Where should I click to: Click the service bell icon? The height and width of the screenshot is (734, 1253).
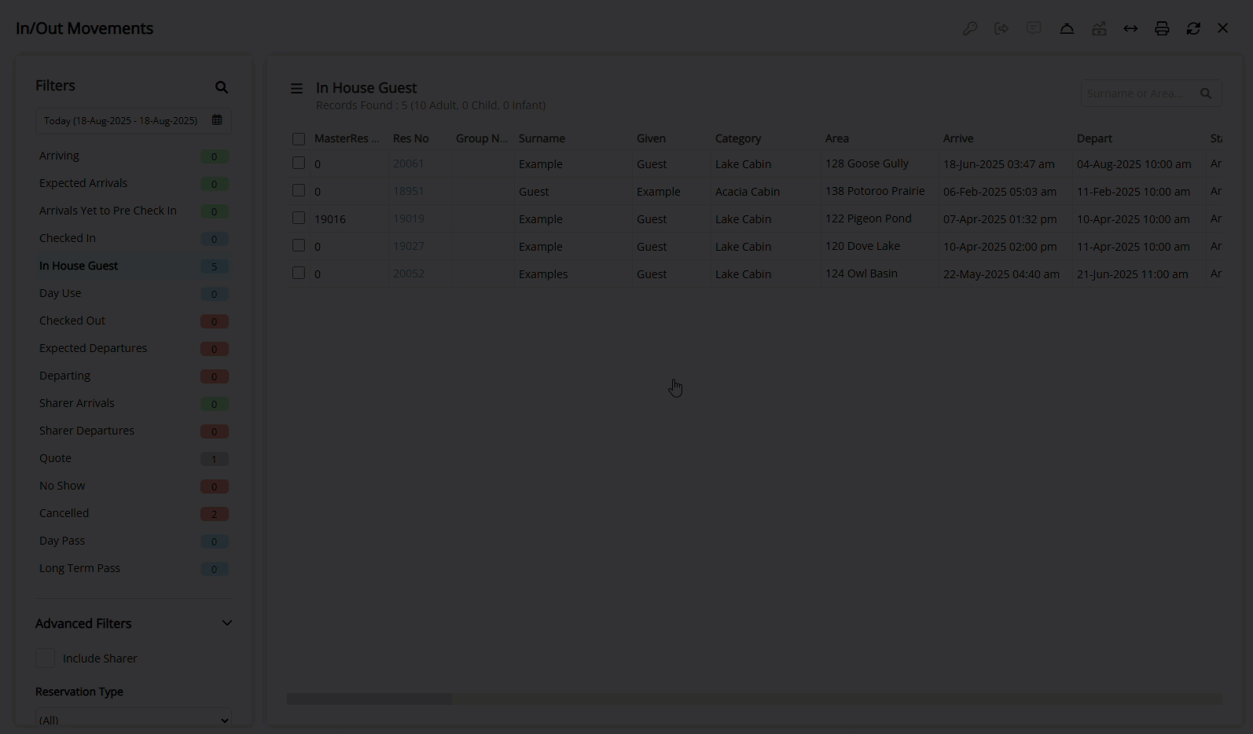click(1067, 28)
